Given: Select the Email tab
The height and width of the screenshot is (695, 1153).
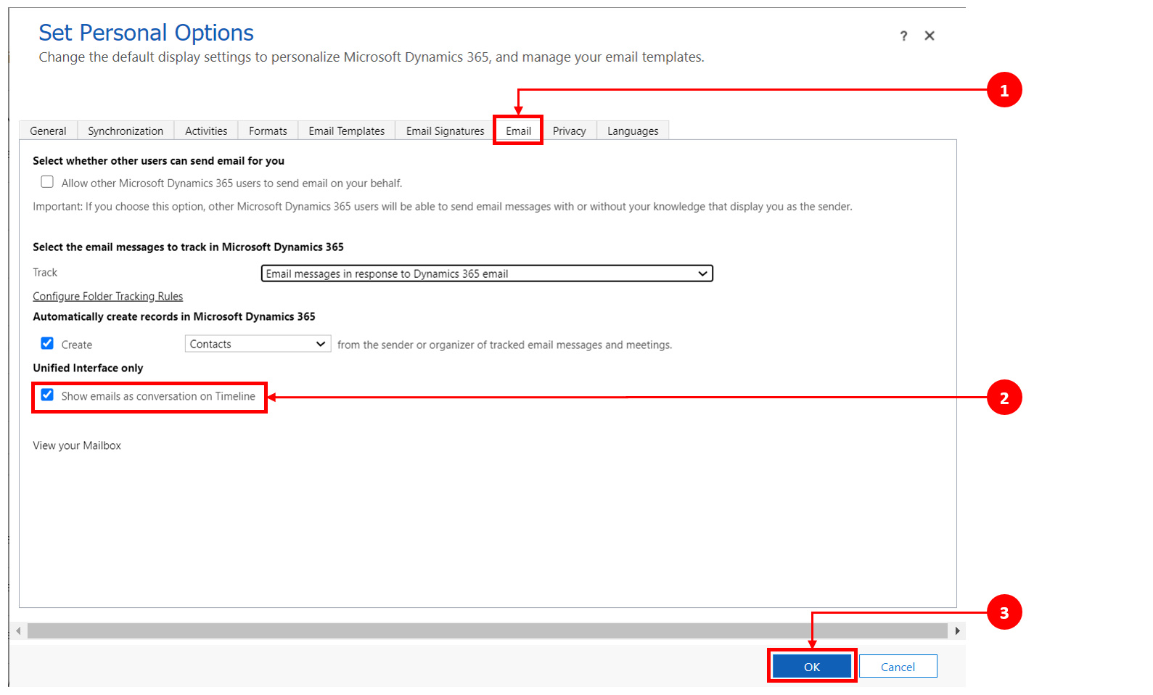Looking at the screenshot, I should coord(518,131).
